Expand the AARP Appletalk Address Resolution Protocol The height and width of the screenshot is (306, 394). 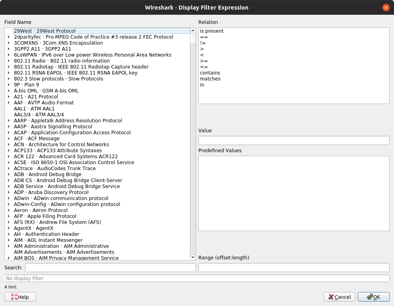pyautogui.click(x=10, y=120)
